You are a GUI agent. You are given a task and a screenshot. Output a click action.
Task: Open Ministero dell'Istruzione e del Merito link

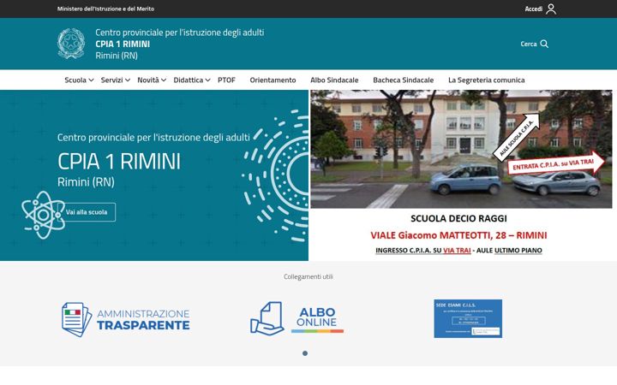coord(105,9)
